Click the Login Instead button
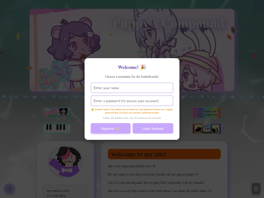Viewport: 264px width, 198px height. point(153,129)
